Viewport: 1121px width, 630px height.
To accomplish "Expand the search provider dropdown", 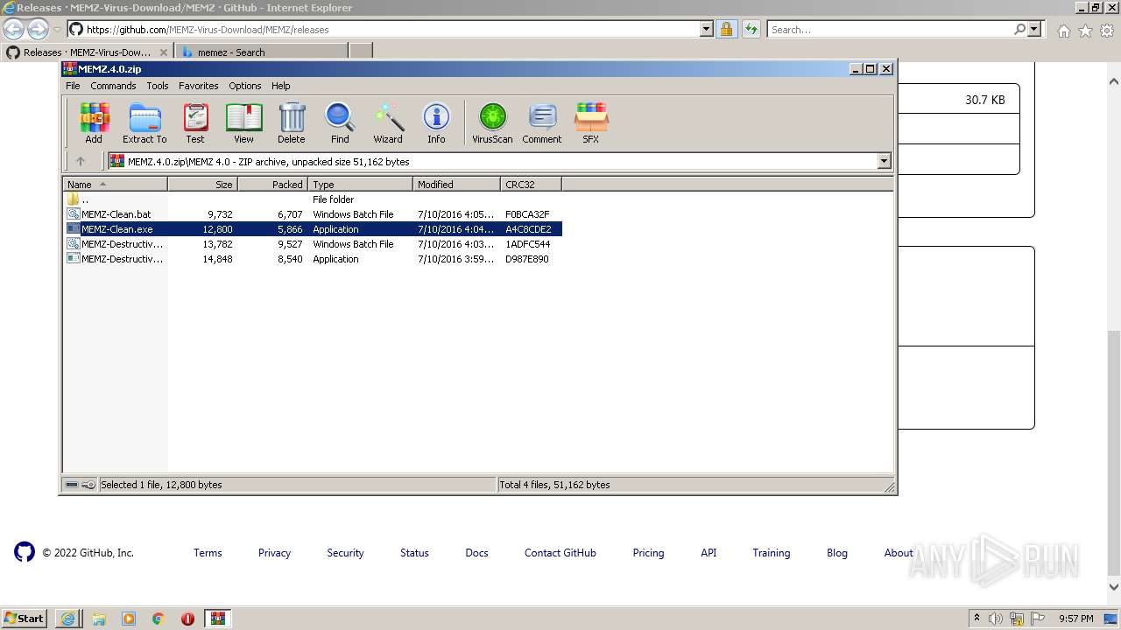I will coord(1034,29).
